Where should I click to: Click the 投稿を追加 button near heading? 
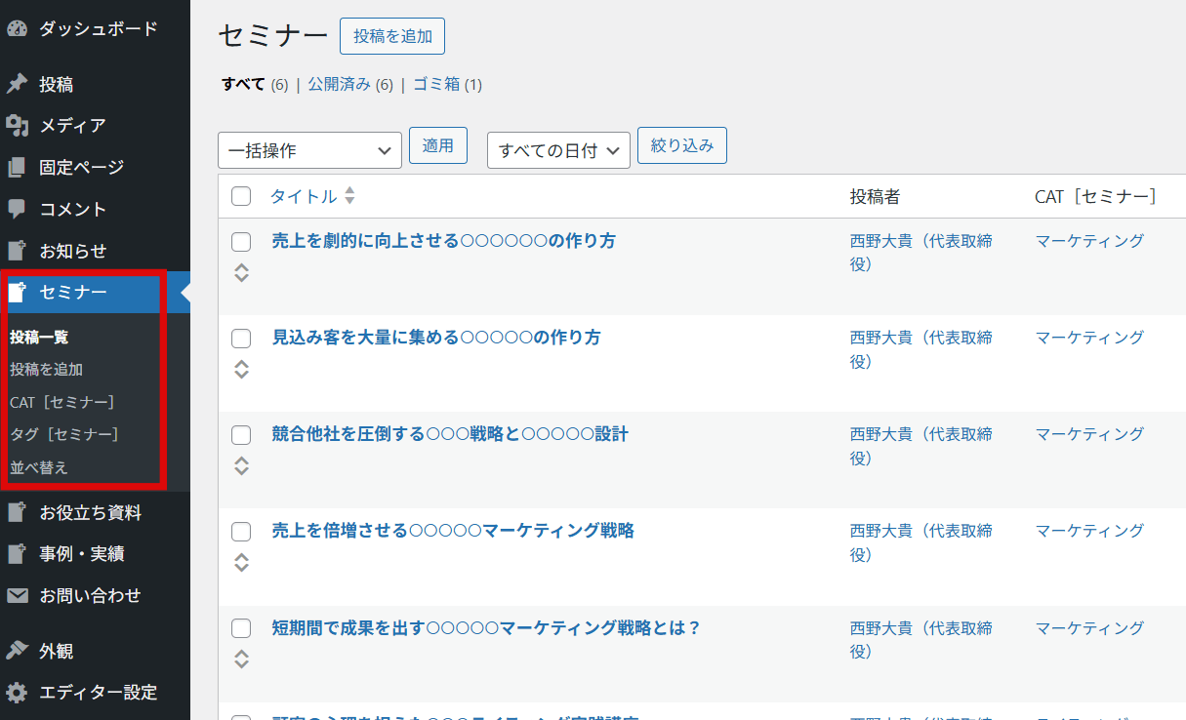coord(392,36)
